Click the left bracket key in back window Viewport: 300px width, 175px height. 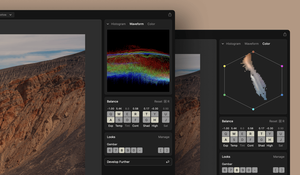(276, 170)
